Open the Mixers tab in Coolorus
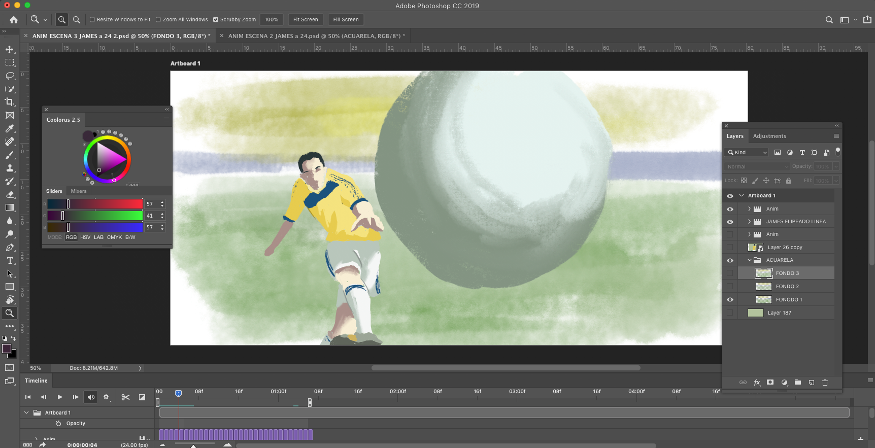The image size is (875, 448). tap(79, 191)
